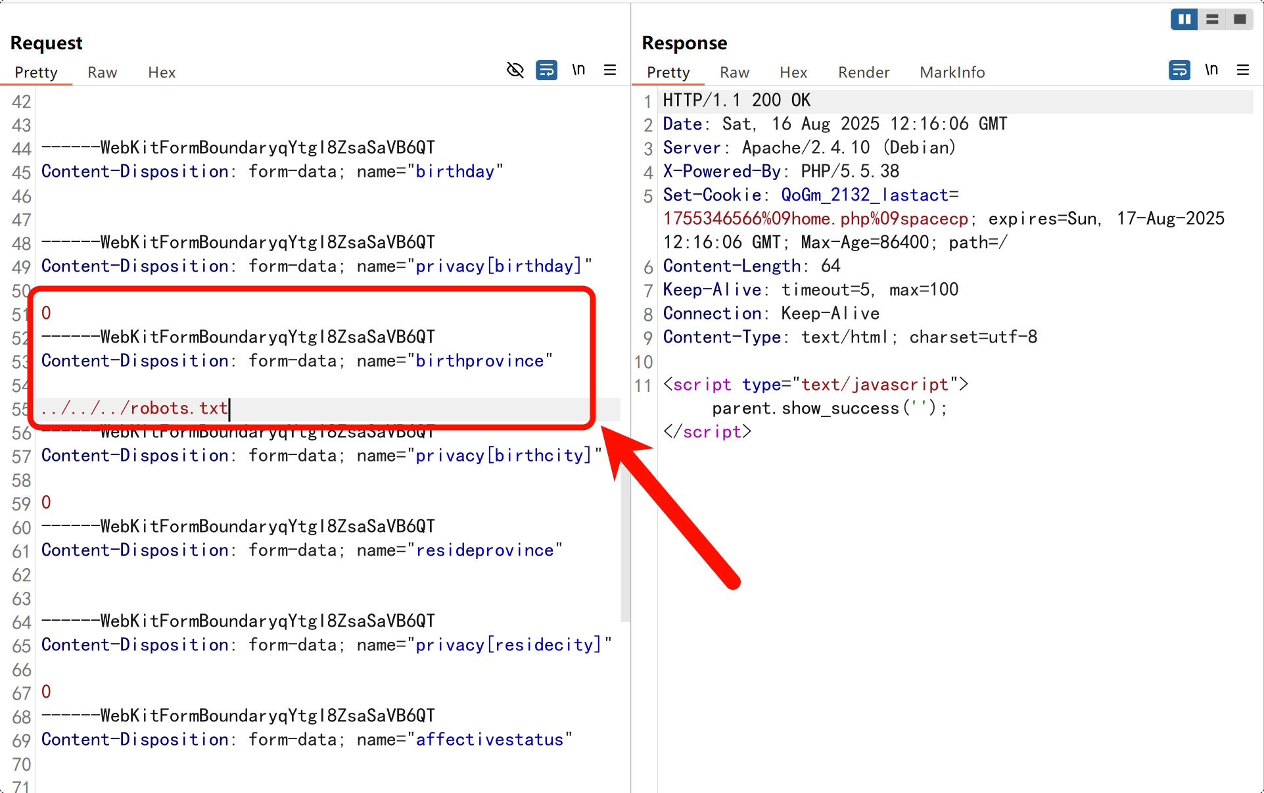The image size is (1264, 793).
Task: Open the MarkInfo tab in Response
Action: [952, 72]
